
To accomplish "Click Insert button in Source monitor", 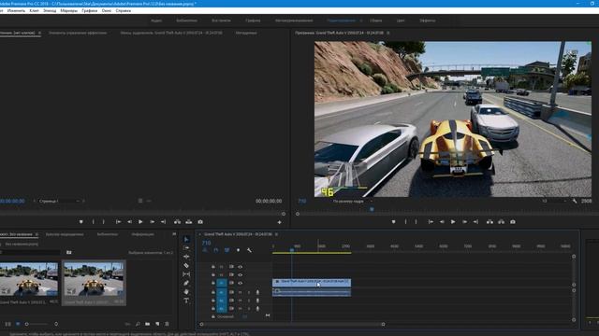I will tap(177, 222).
